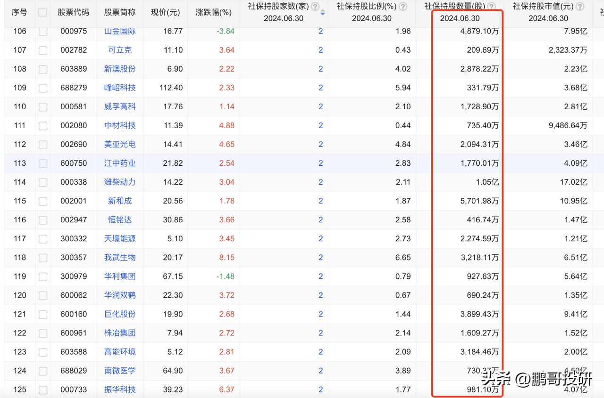The width and height of the screenshot is (604, 398).
Task: Open stock link 峰岹科技
Action: [120, 88]
